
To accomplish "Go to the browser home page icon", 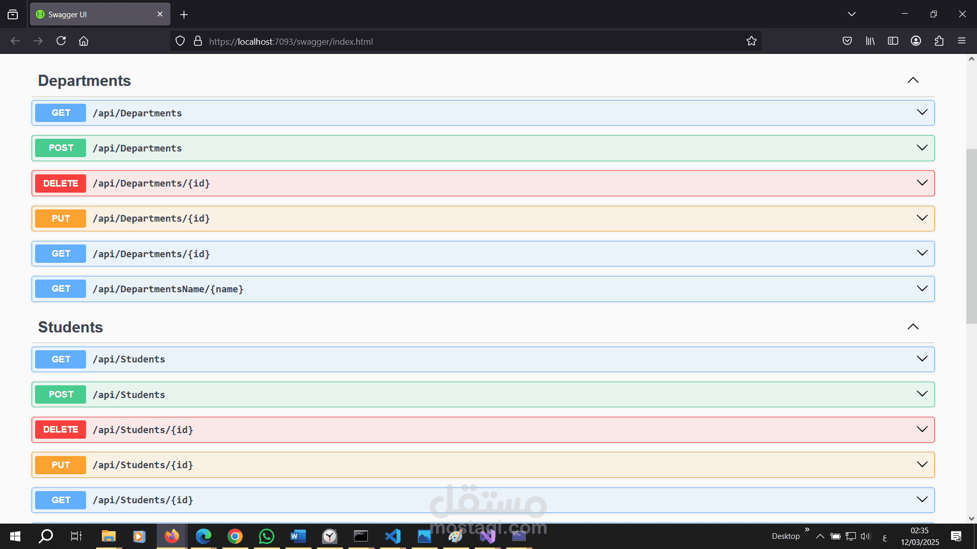I will click(83, 41).
